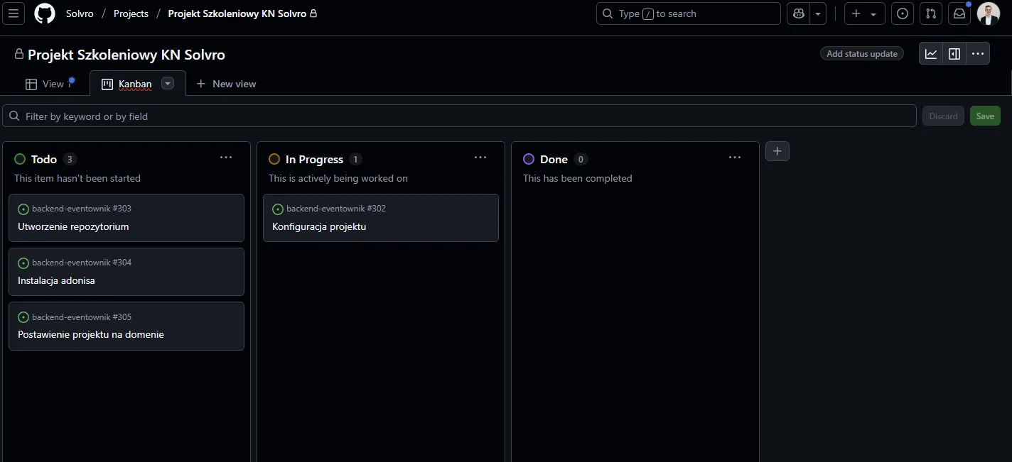1012x462 pixels.
Task: Open the Copilot chat icon
Action: 798,13
